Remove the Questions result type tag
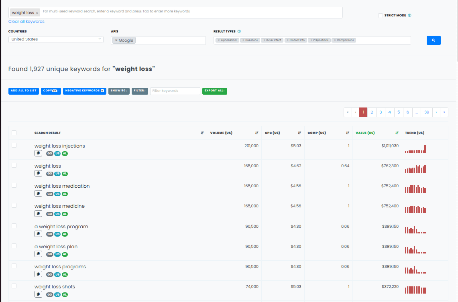The width and height of the screenshot is (458, 302). click(243, 40)
